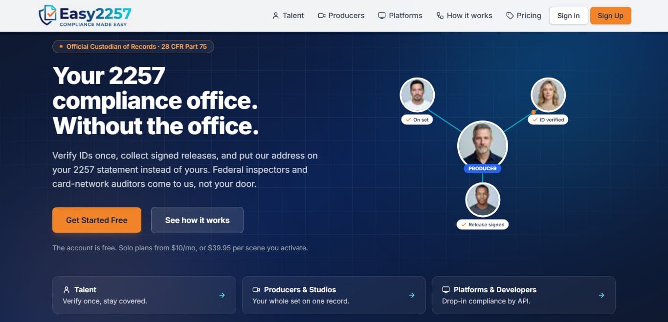Click the arrow on Platforms & Developers card

coord(601,295)
